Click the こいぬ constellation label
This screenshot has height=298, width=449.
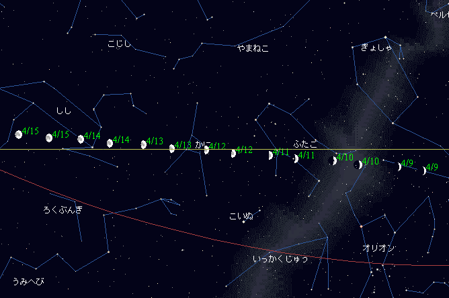(241, 215)
